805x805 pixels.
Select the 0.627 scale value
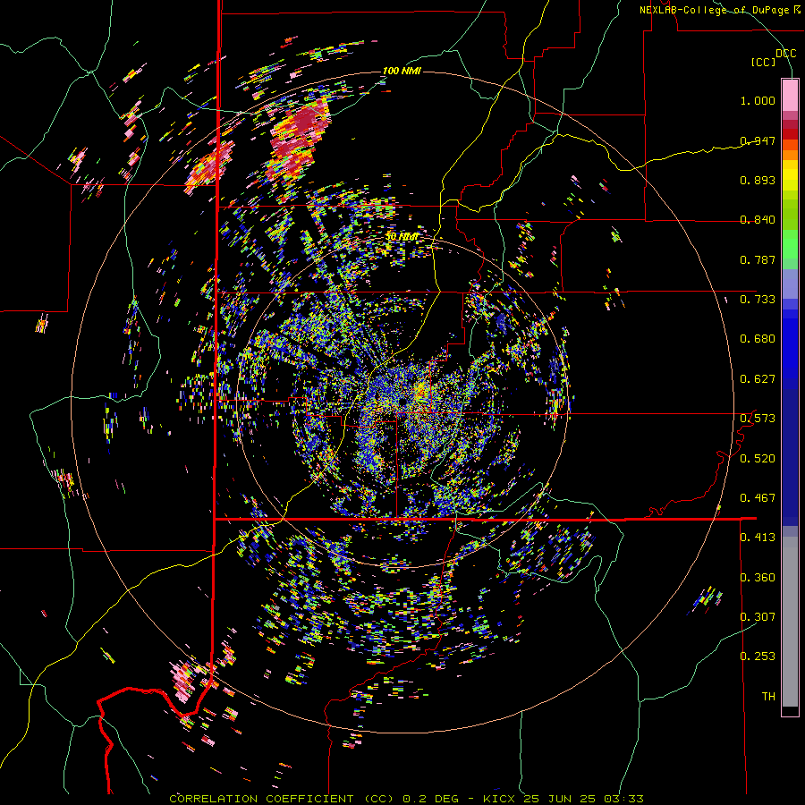[758, 379]
